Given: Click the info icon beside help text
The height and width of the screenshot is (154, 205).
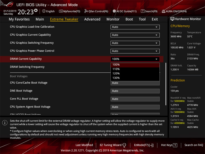Looking at the screenshot, I should [x=5, y=123].
